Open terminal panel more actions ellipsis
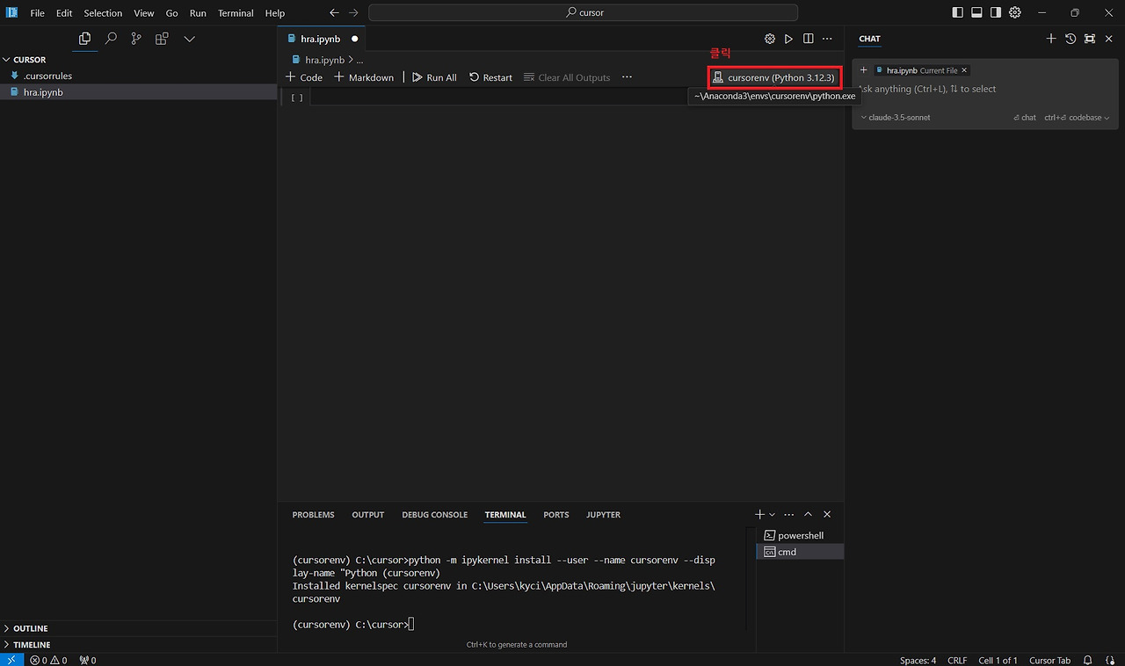The image size is (1125, 666). 789,514
